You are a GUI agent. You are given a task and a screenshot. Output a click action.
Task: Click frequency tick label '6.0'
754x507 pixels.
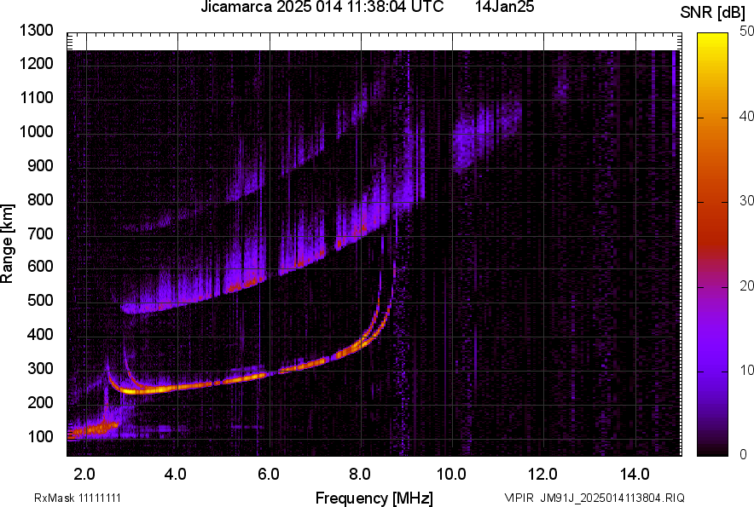click(x=269, y=475)
